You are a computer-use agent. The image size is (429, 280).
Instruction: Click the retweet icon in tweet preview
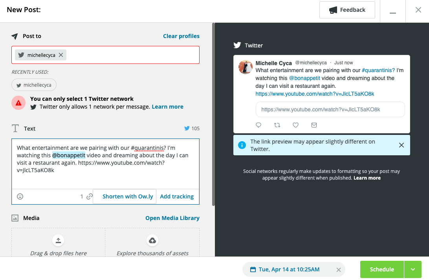pos(277,125)
